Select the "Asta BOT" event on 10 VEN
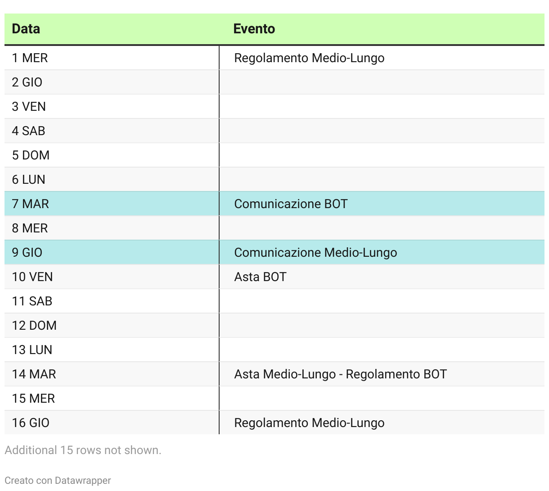This screenshot has height=491, width=549. click(x=260, y=277)
